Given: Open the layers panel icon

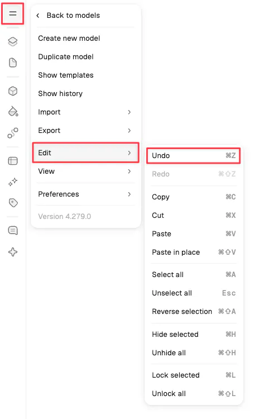Looking at the screenshot, I should [12, 41].
